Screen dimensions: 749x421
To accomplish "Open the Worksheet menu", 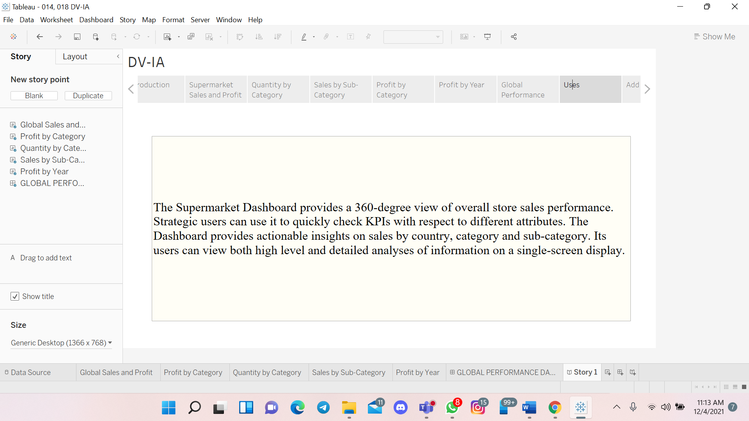I will tap(57, 20).
